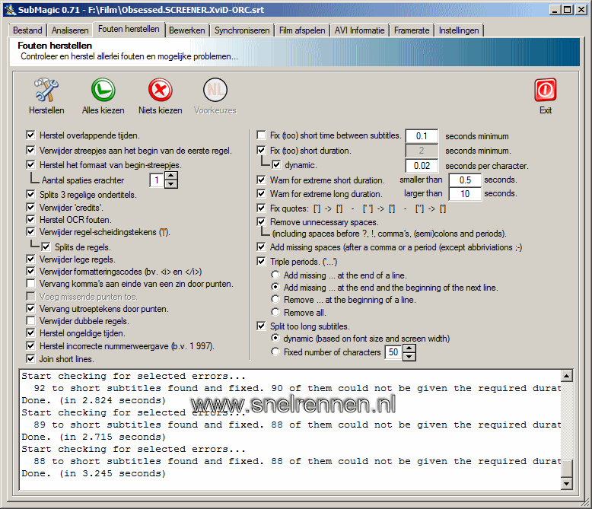Select Add missing ... at end and beginning
Viewport: 592px width, 509px height.
point(275,287)
